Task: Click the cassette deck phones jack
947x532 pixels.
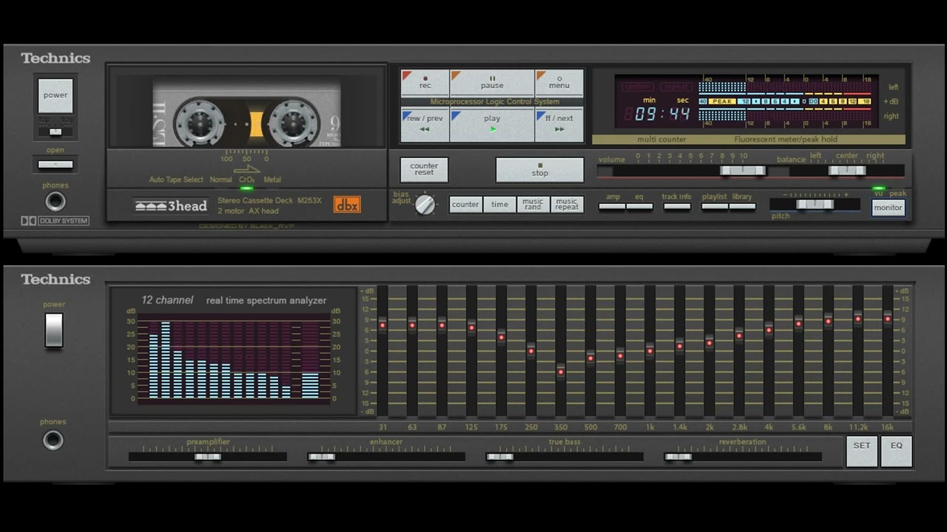Action: [x=55, y=201]
